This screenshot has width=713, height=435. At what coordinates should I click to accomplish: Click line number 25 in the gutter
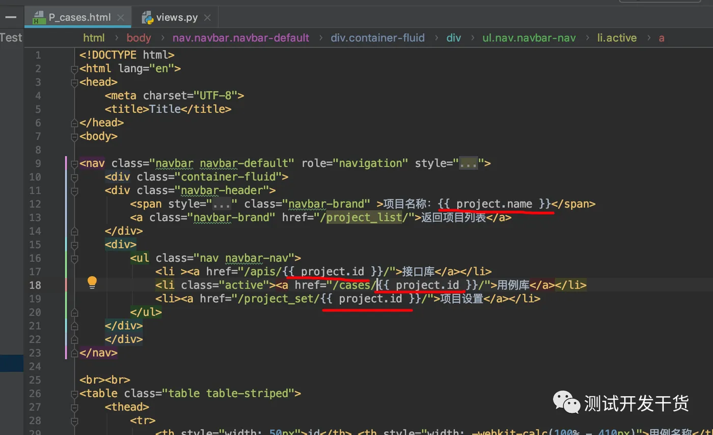(35, 380)
